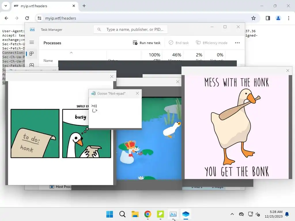Screen dimensions: 295x221
Task: Switch to Chrome from taskbar
Action: pos(148,214)
